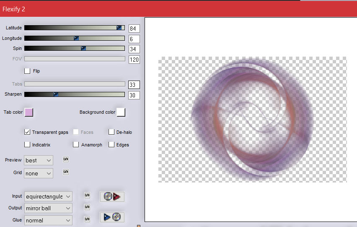Open the Glue mode dropdown
Image resolution: width=357 pixels, height=227 pixels.
[48, 220]
